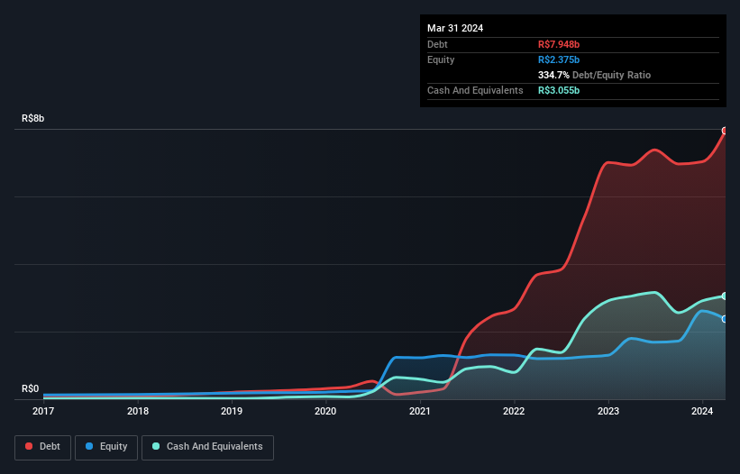Viewport: 740px width, 474px height.
Task: Toggle the Equity series legend button
Action: coord(106,447)
